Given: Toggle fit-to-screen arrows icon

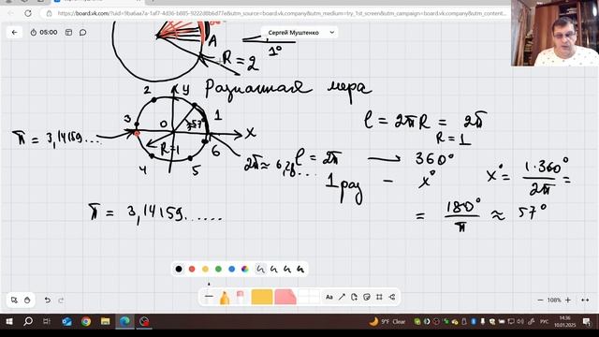Looking at the screenshot, I should pyautogui.click(x=585, y=300).
